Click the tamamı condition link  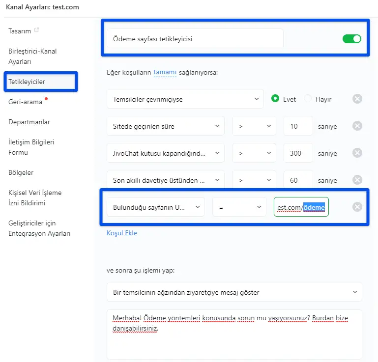[165, 72]
